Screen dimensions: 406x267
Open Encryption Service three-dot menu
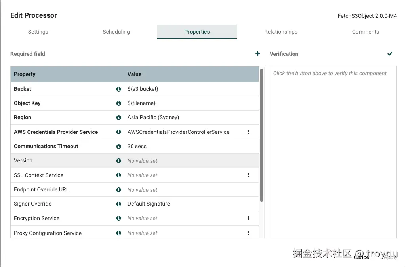pyautogui.click(x=248, y=218)
